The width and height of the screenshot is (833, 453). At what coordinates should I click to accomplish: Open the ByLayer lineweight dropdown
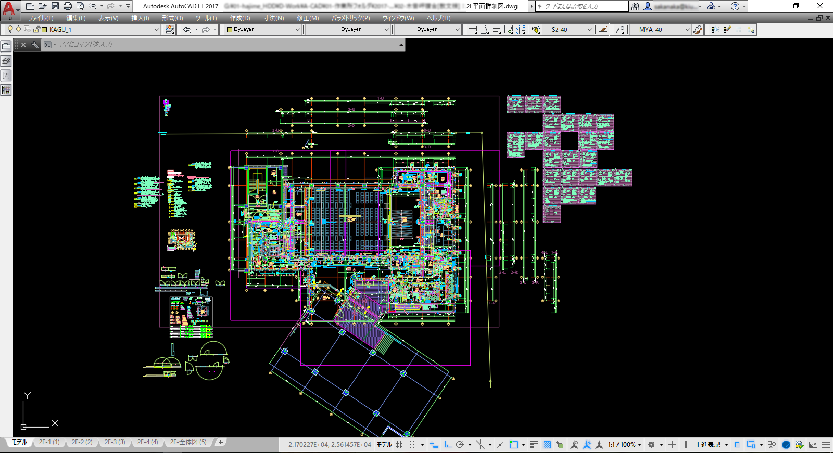tap(458, 30)
